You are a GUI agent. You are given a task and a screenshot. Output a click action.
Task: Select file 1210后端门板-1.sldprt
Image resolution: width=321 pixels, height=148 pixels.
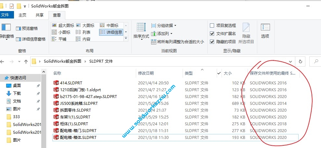coord(81,90)
